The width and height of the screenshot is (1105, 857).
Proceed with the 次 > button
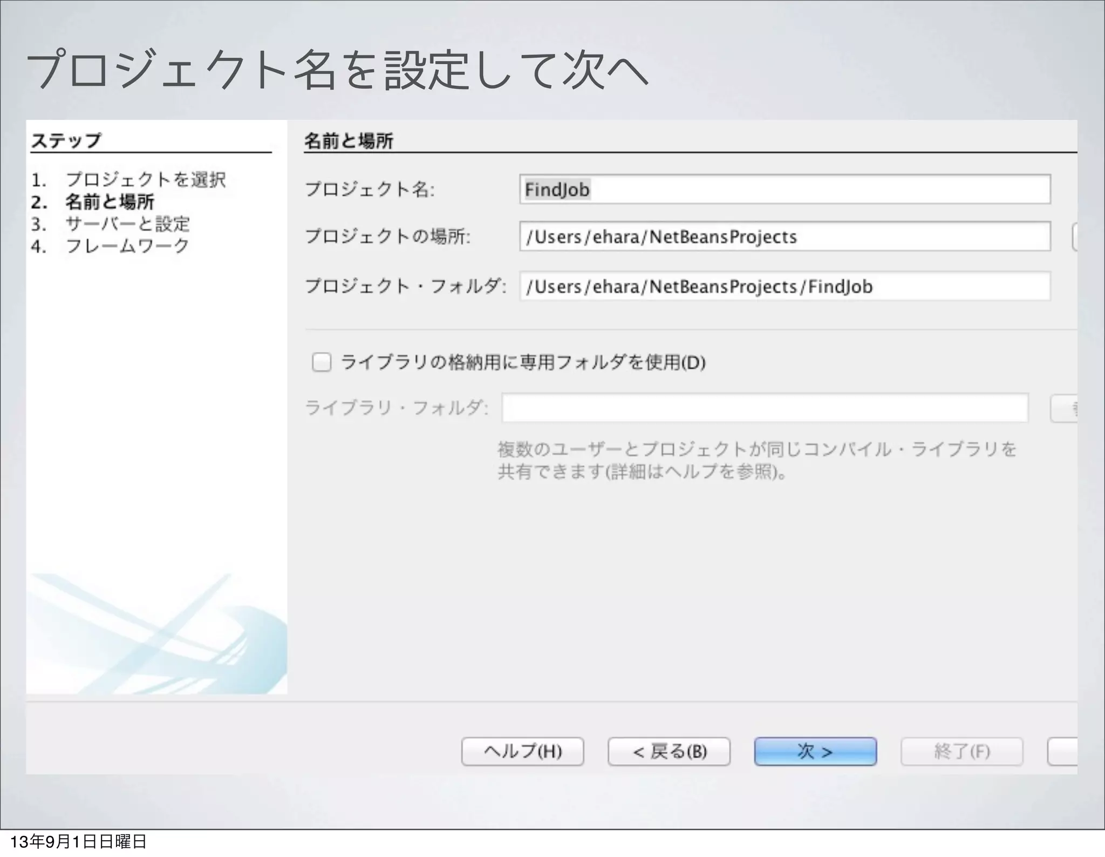[815, 751]
